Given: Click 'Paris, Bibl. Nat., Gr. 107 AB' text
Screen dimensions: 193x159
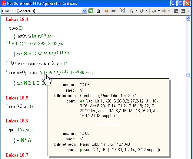Looking at the screenshot, I should (x=105, y=144).
